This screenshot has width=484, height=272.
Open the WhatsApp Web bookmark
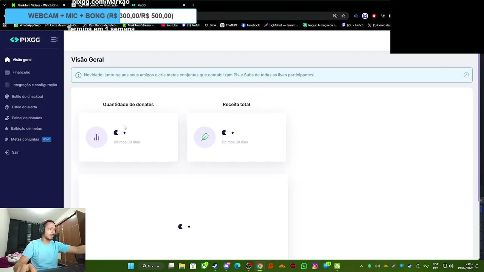[x=27, y=25]
